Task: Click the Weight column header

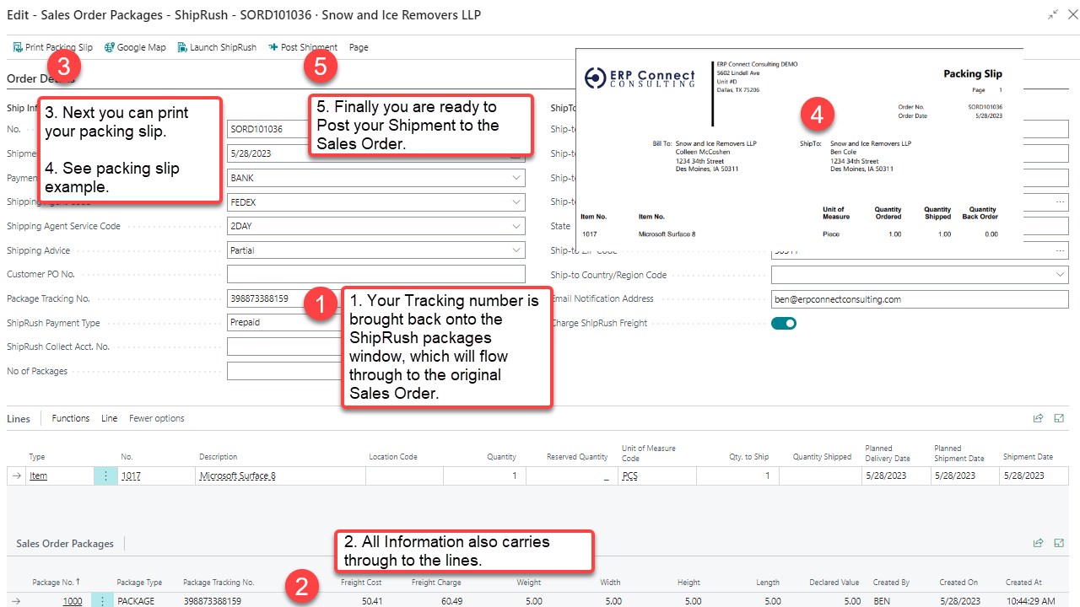Action: pos(529,582)
